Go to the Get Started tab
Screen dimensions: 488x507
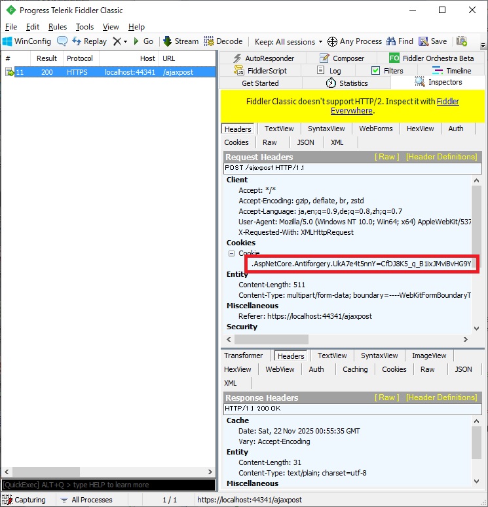260,83
